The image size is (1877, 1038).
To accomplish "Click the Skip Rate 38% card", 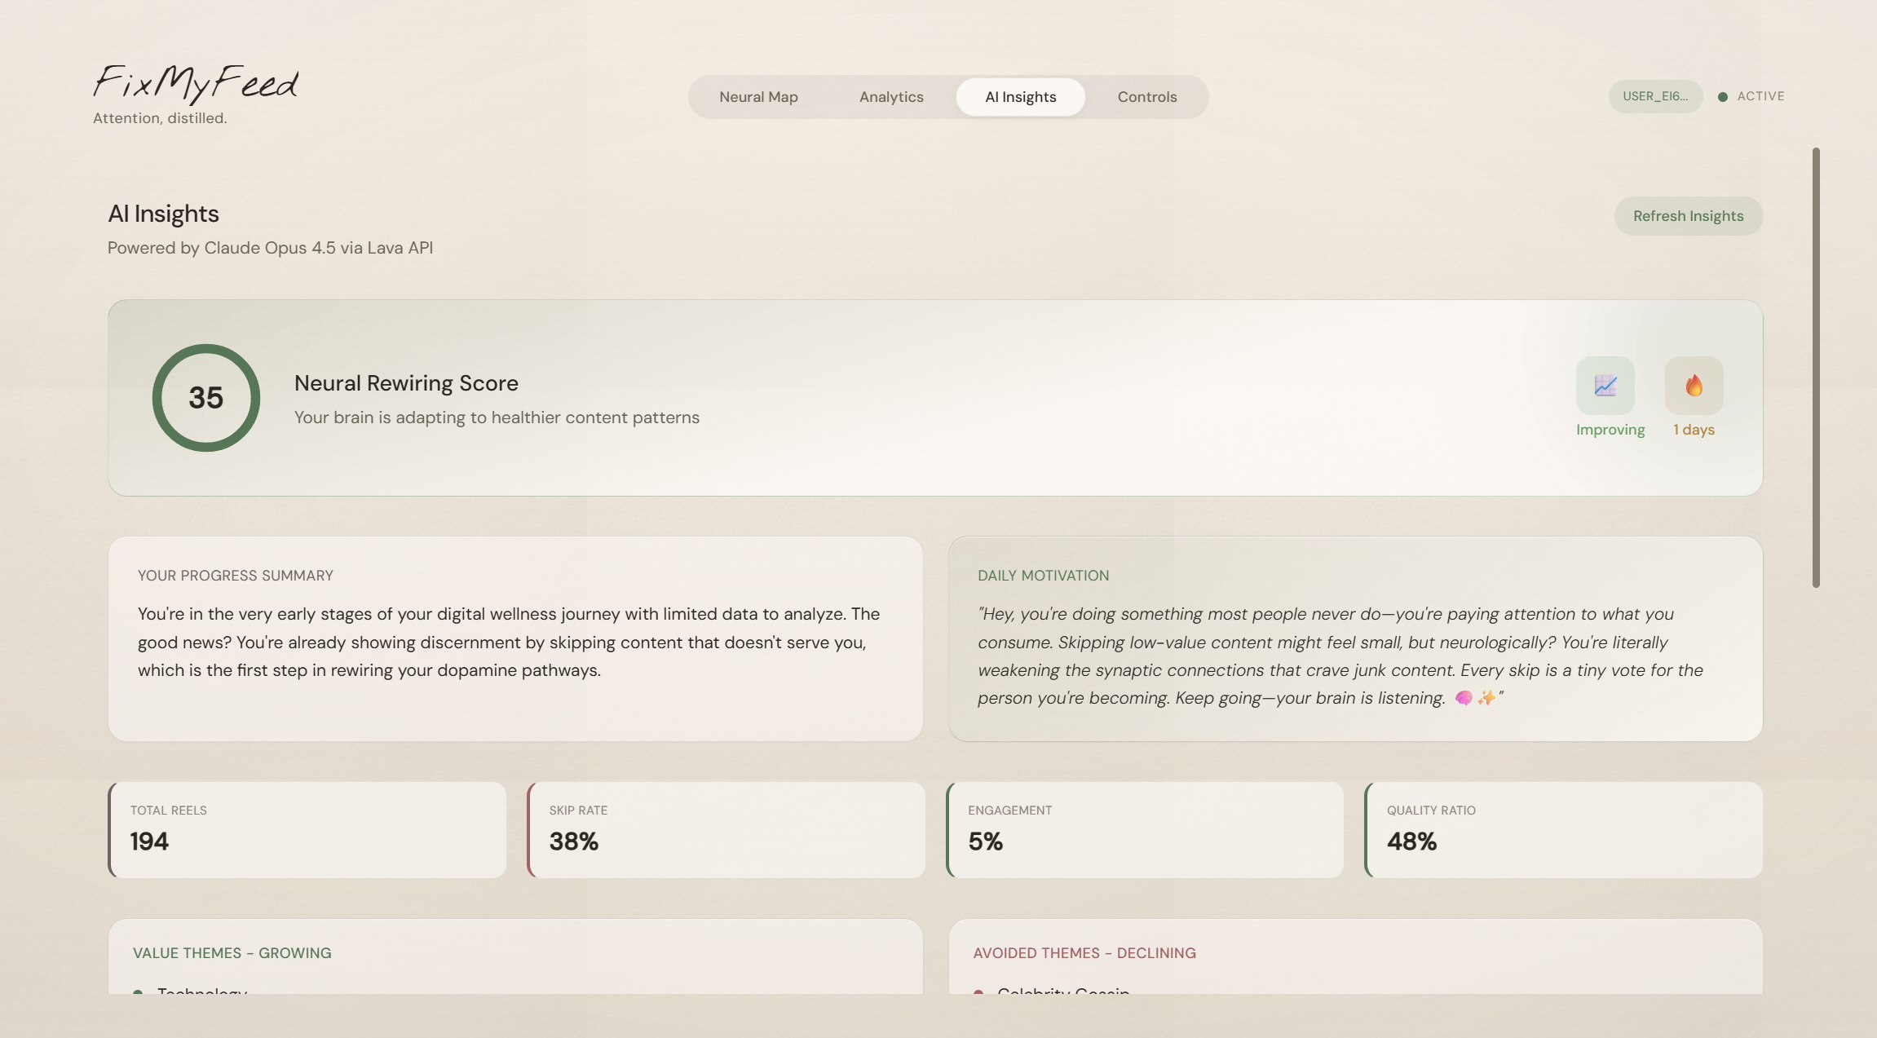I will point(726,830).
